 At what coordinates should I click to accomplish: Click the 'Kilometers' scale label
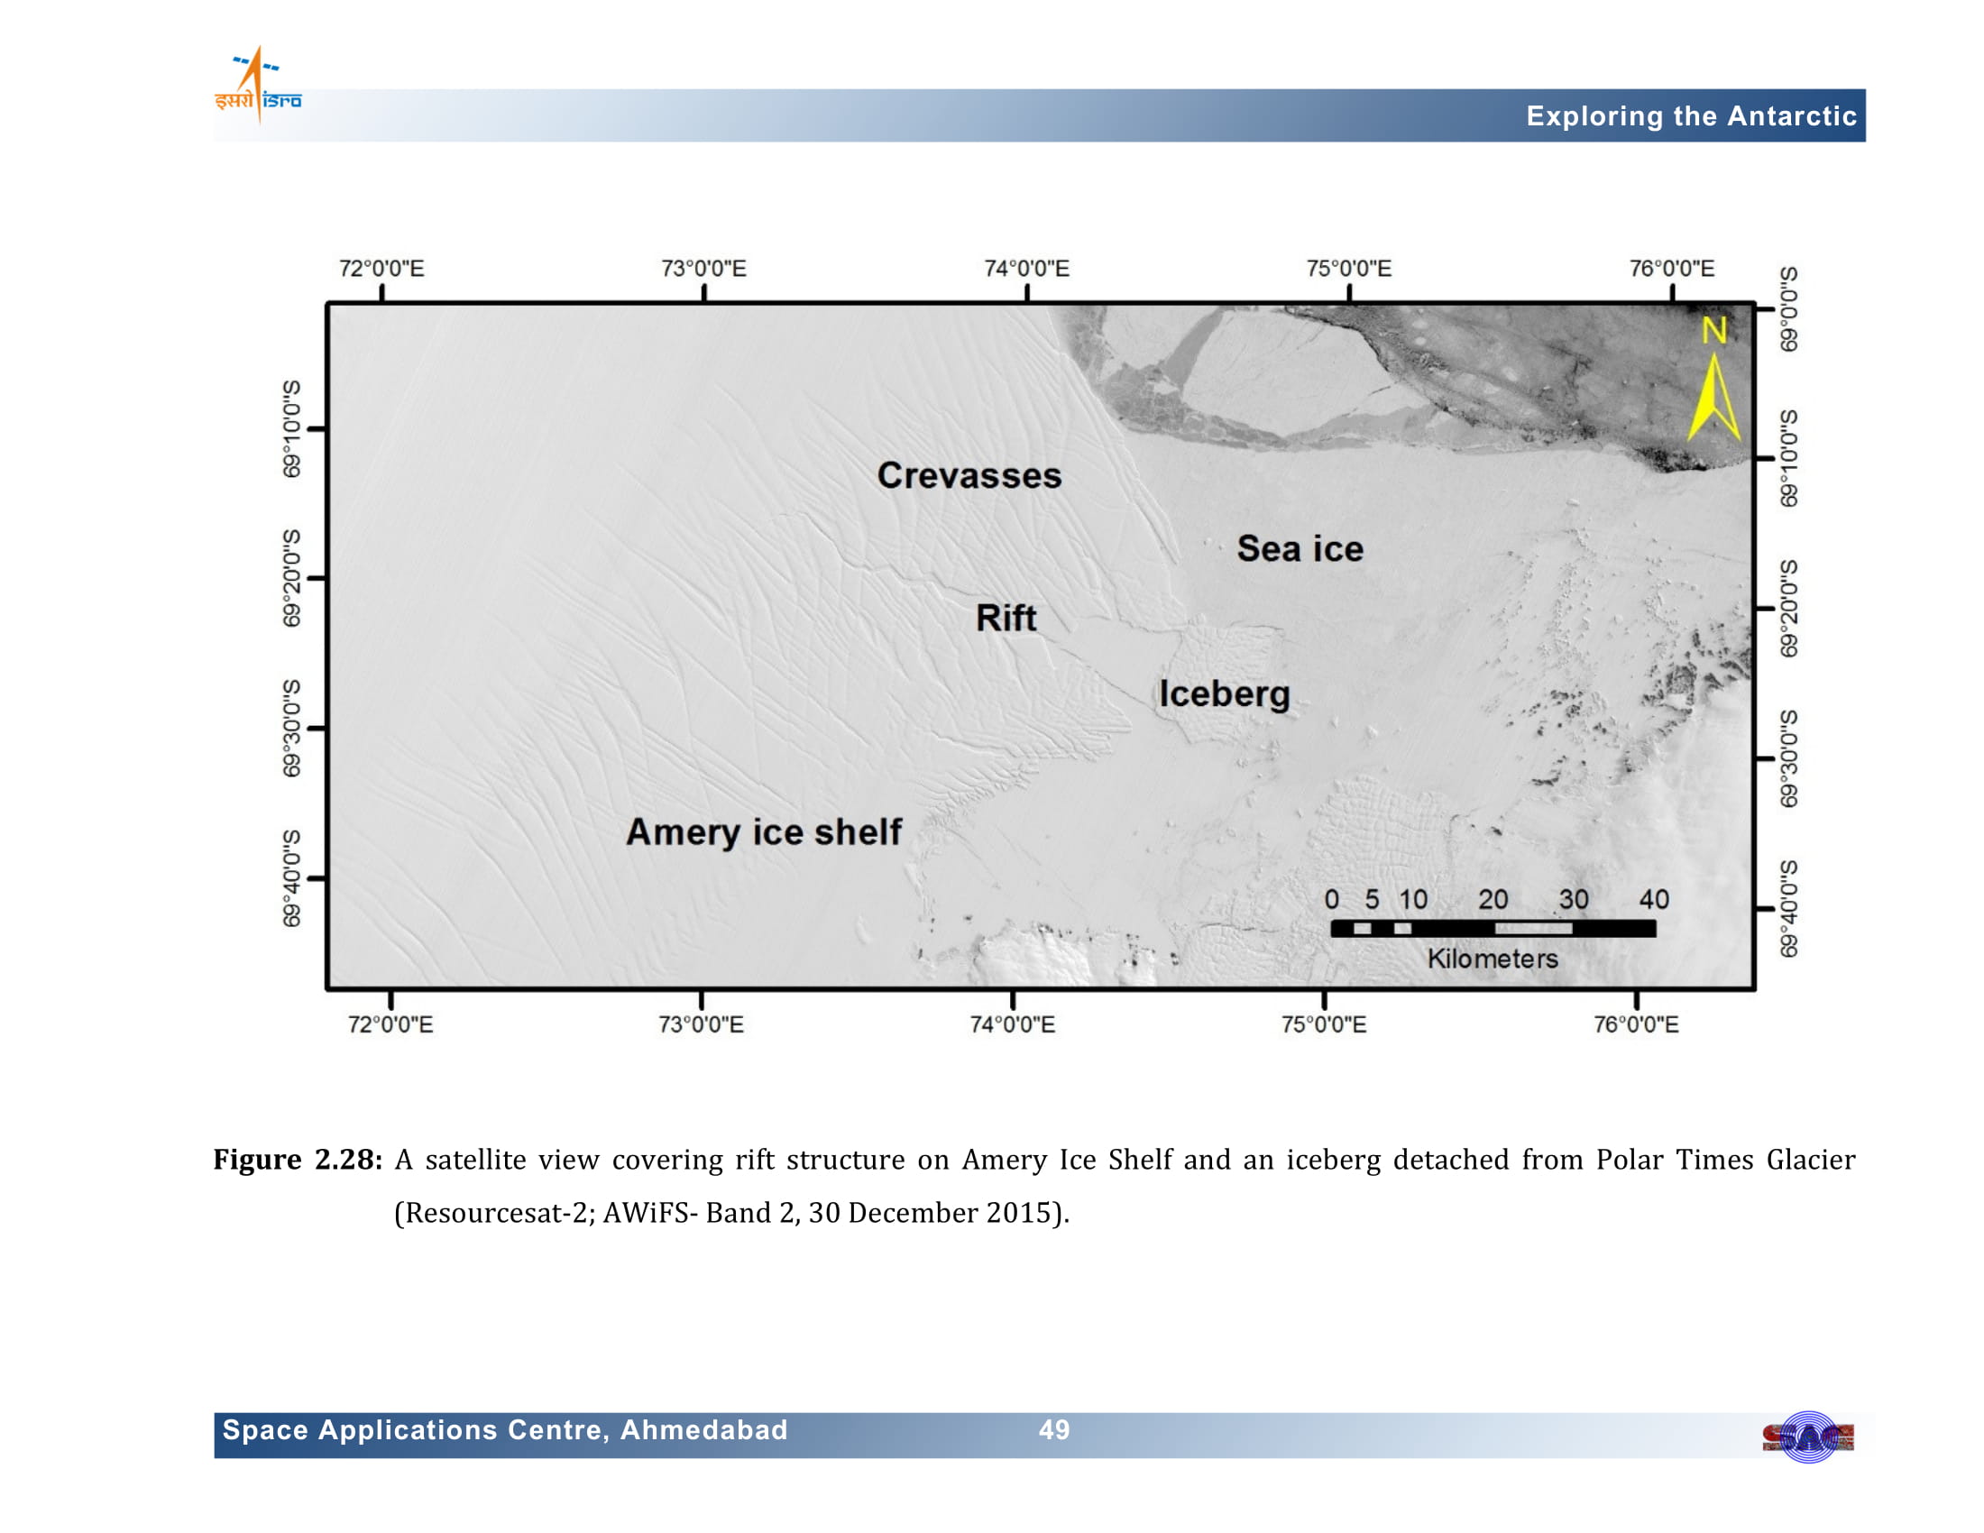[x=1493, y=959]
